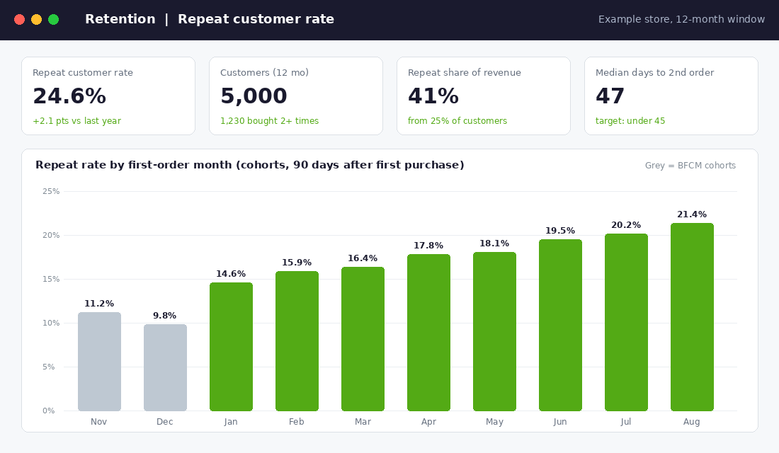Click the Jan axis label
This screenshot has height=453, width=779.
tap(231, 422)
